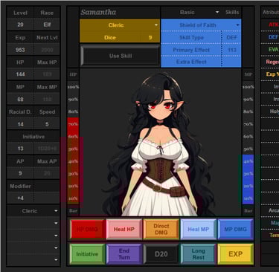Click the End Turn button
The height and width of the screenshot is (272, 279).
point(124,254)
